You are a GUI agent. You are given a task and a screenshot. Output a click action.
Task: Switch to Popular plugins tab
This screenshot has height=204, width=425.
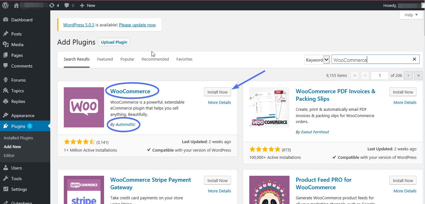127,59
